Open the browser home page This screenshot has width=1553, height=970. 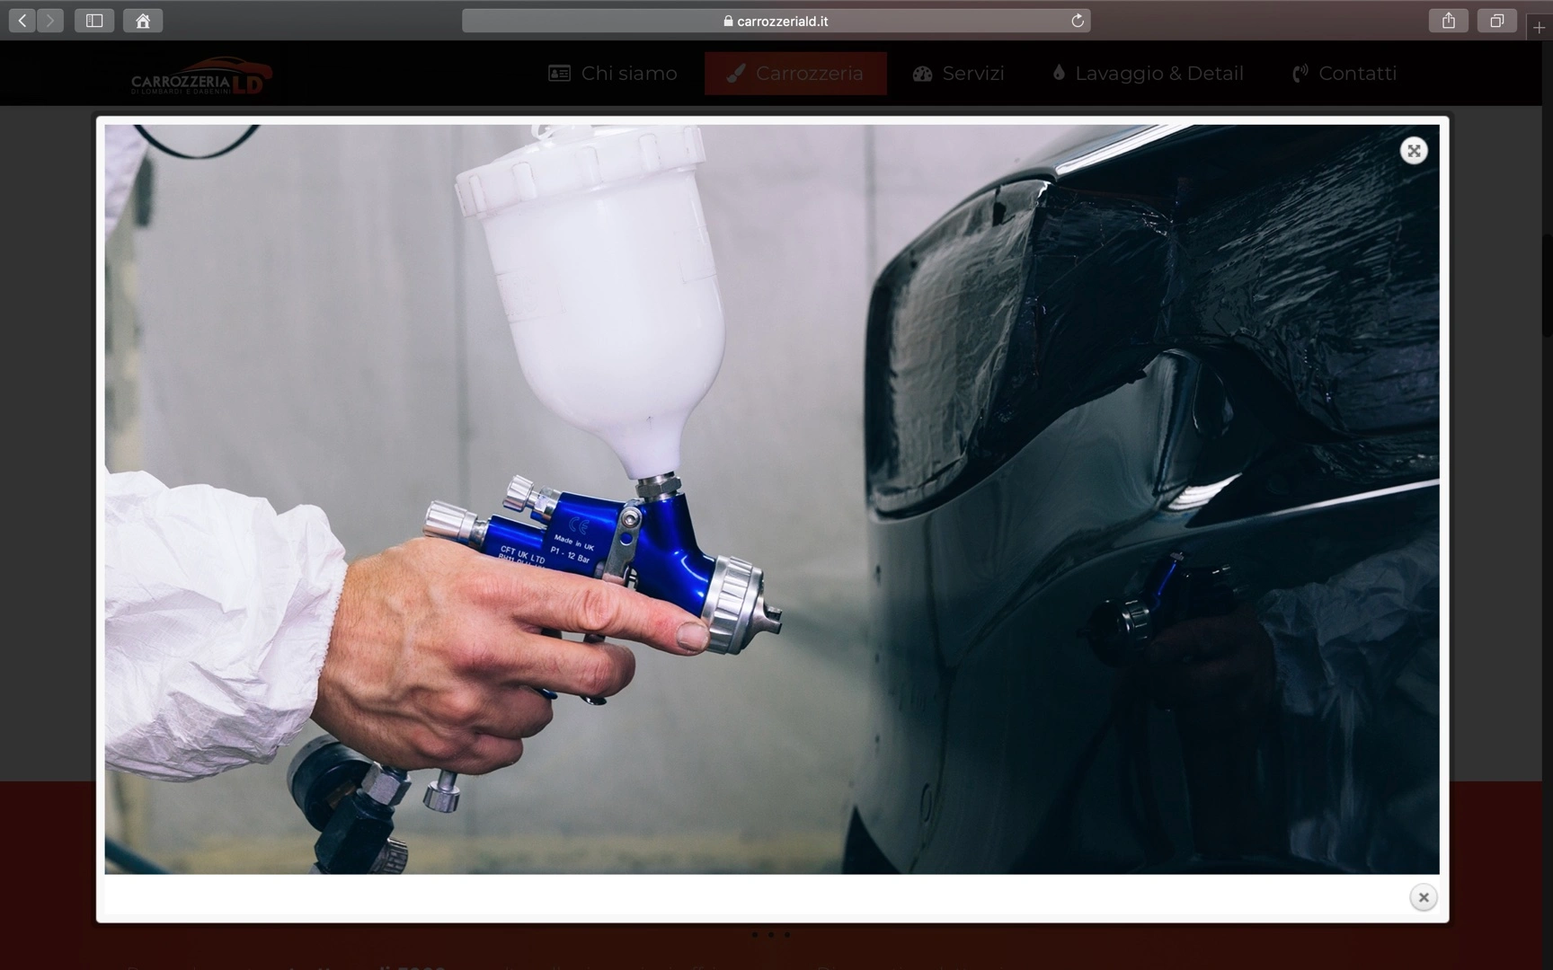(143, 21)
